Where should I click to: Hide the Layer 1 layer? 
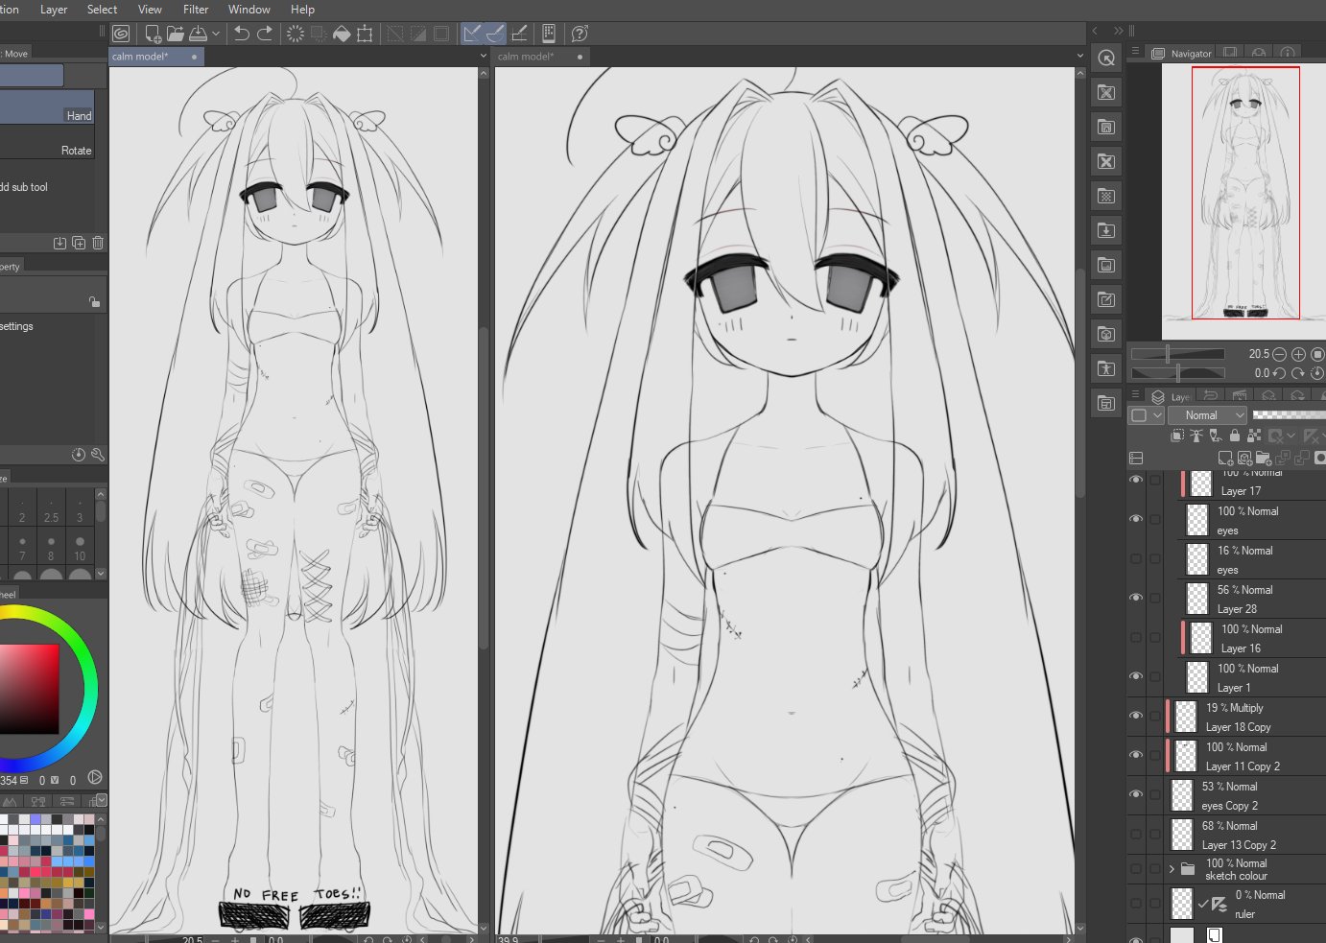click(1136, 676)
